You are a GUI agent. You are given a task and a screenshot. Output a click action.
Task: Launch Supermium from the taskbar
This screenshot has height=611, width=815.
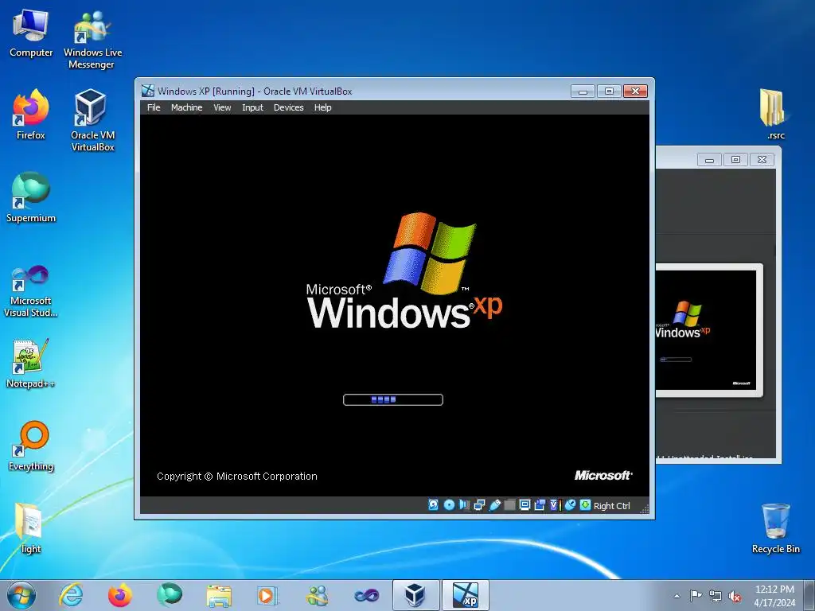170,595
